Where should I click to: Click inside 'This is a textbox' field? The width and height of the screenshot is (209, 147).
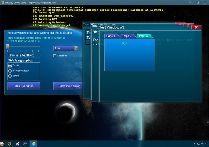(24, 55)
